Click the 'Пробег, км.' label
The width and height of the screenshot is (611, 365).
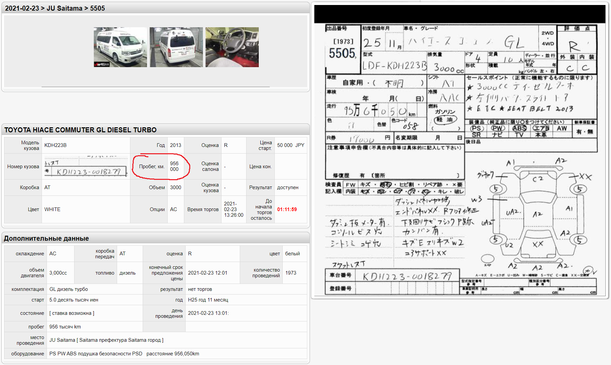tap(152, 167)
